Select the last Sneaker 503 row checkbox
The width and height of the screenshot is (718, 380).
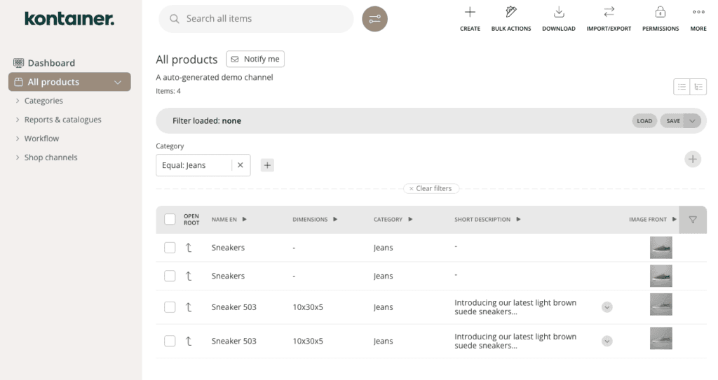[170, 342]
